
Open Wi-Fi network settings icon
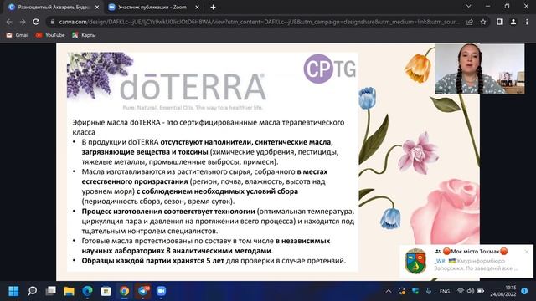(x=461, y=291)
